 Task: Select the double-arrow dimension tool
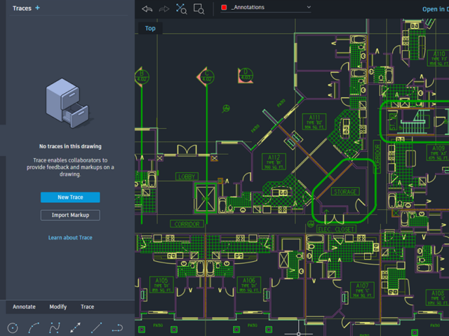click(x=76, y=328)
